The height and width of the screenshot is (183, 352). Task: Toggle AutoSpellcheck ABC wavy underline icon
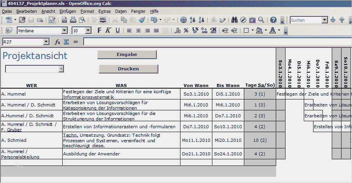tap(103, 20)
